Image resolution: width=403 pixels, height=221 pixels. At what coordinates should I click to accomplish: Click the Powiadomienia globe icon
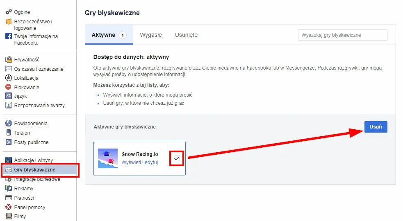(x=9, y=123)
